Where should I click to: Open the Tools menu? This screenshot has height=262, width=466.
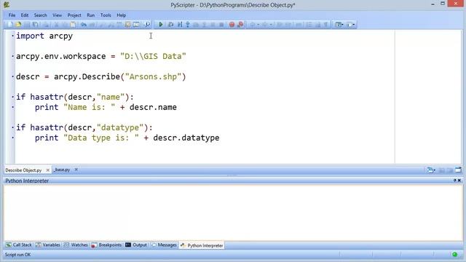pos(106,15)
